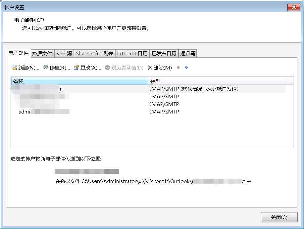Click the 修复(R) repair tool icon
The height and width of the screenshot is (229, 304).
(x=46, y=68)
